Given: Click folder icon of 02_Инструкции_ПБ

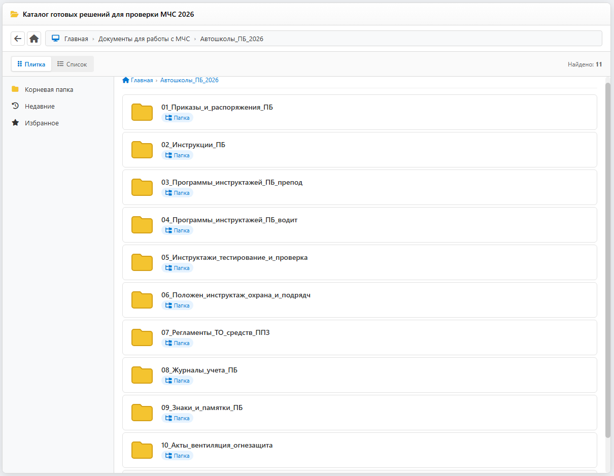Looking at the screenshot, I should point(142,150).
